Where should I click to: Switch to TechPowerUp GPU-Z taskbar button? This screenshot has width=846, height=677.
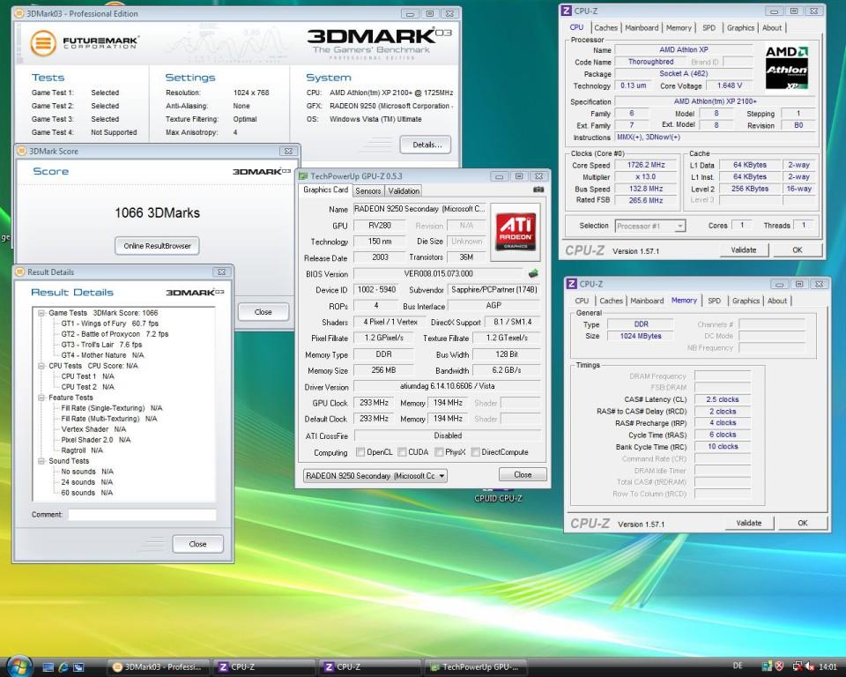click(x=477, y=667)
